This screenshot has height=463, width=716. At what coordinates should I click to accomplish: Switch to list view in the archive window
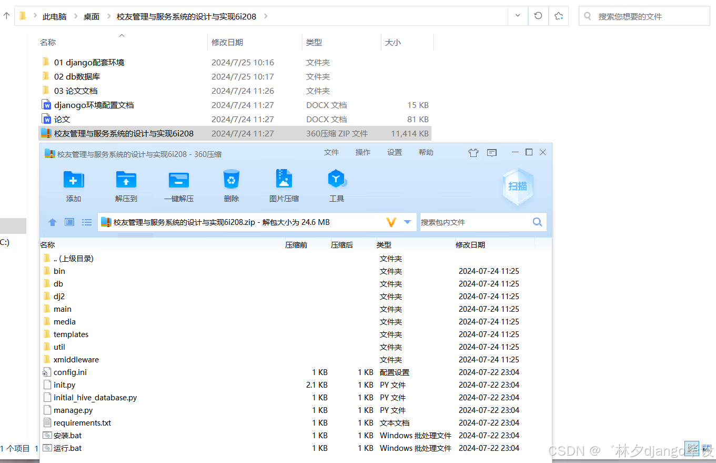coord(87,222)
